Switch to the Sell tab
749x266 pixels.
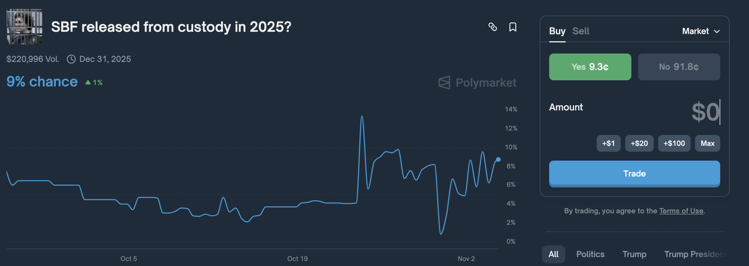(581, 31)
